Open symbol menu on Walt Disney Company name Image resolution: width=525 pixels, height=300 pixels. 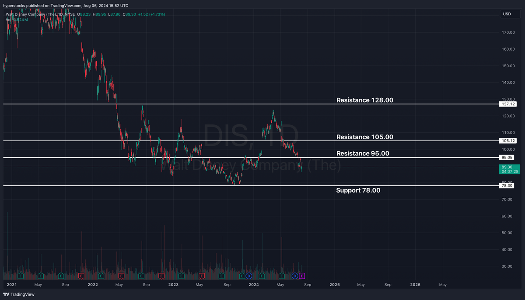26,14
